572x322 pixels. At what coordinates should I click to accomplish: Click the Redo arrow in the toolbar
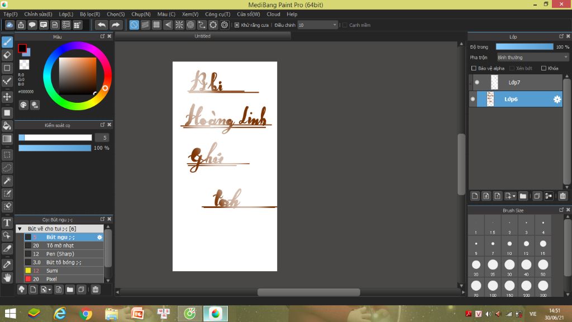pyautogui.click(x=115, y=25)
